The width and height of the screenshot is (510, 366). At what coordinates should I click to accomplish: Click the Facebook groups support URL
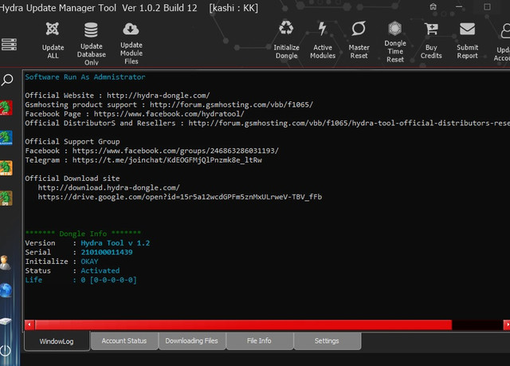pos(175,151)
